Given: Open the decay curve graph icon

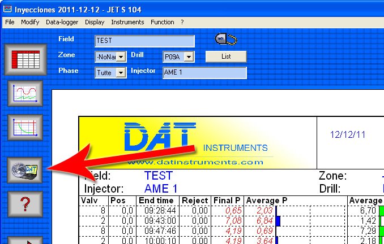Looking at the screenshot, I should [x=25, y=128].
